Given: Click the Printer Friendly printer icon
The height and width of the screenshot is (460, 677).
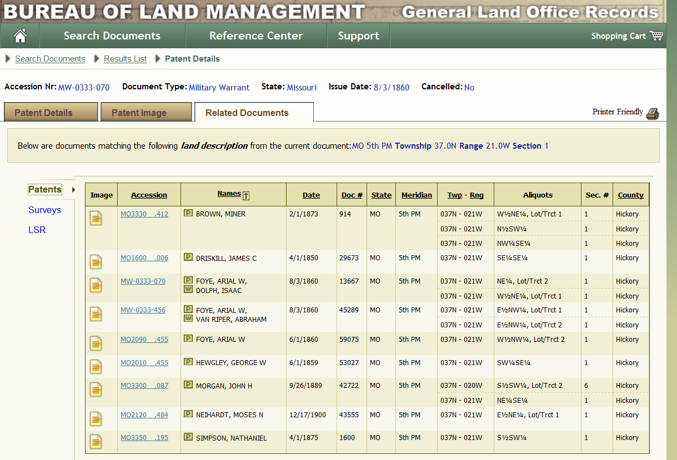Looking at the screenshot, I should tap(653, 113).
